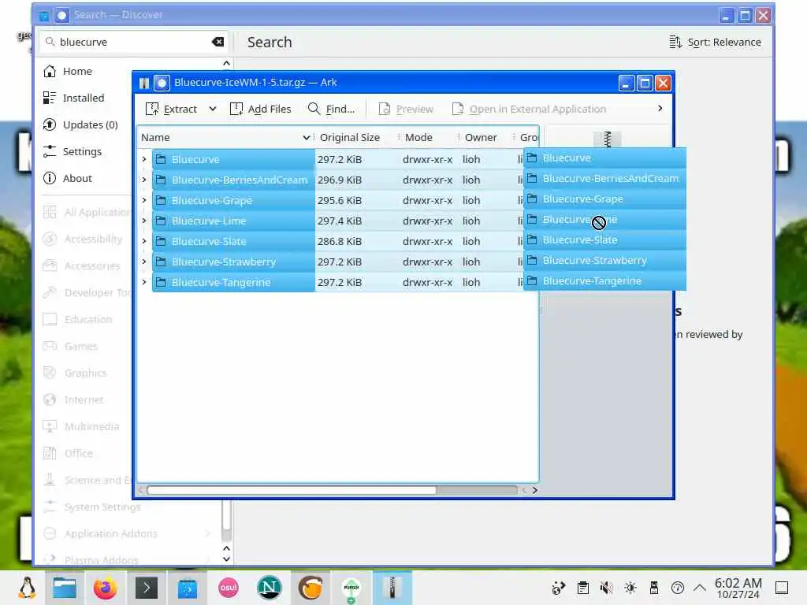Open the Extract dropdown arrow

tap(213, 109)
